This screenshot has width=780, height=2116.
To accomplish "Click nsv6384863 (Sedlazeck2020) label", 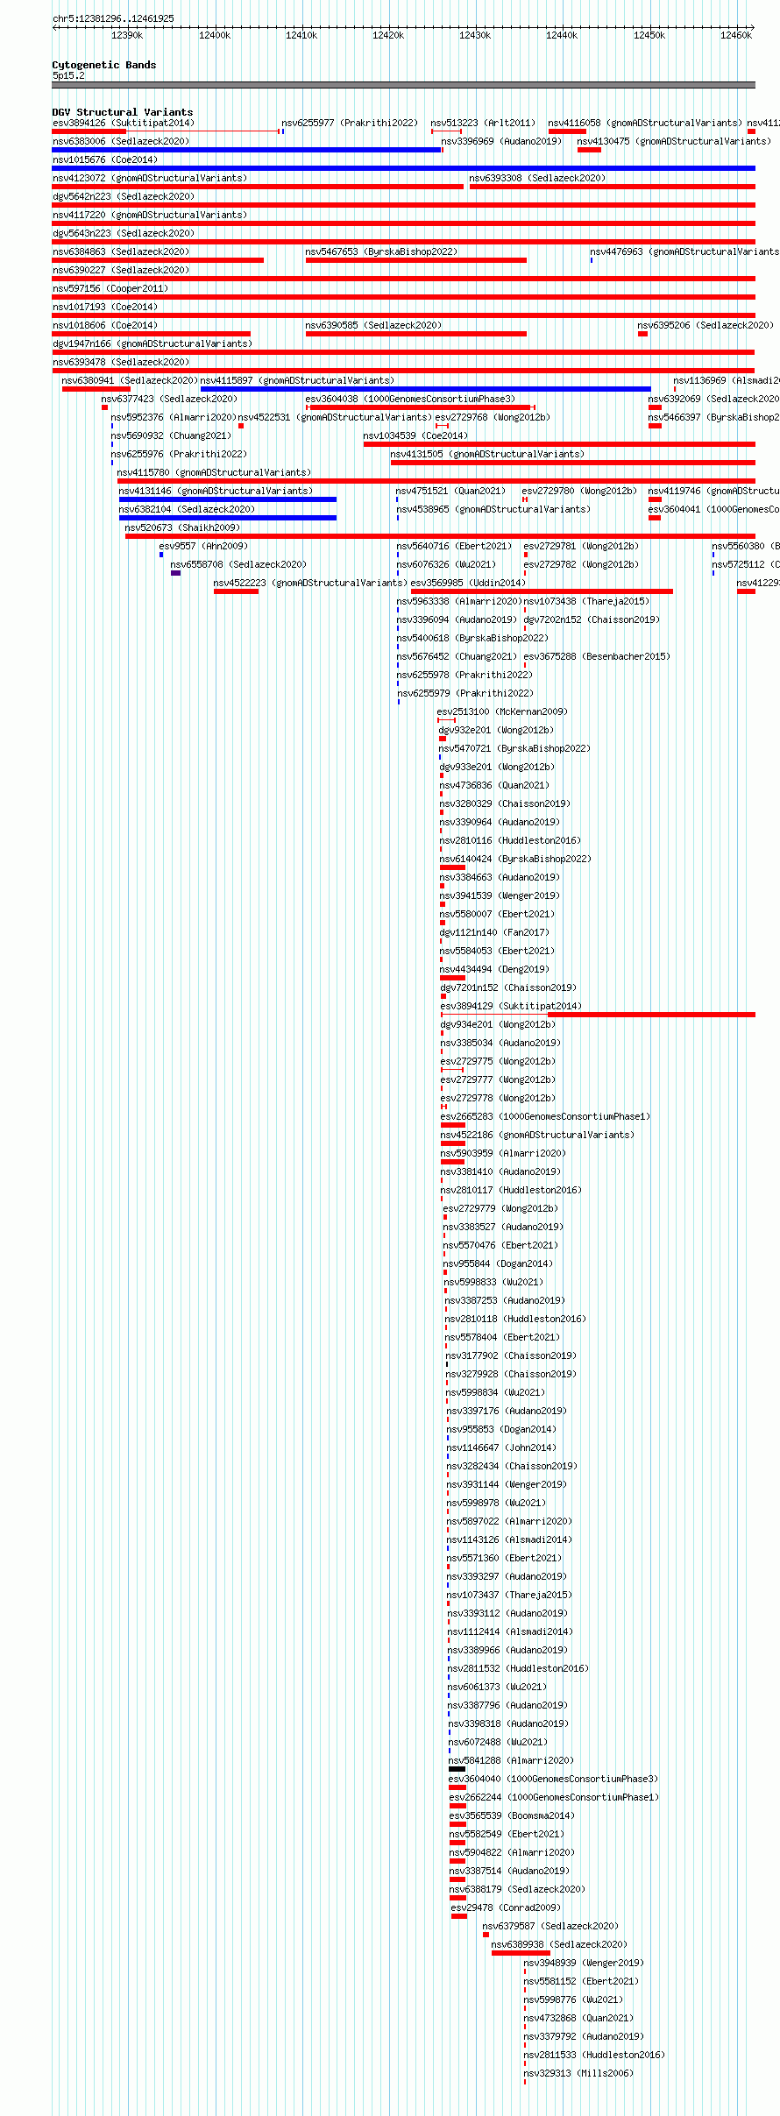I will click(121, 251).
